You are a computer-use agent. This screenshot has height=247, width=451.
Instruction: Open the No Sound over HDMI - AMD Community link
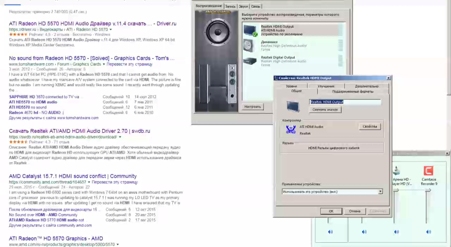43,215
